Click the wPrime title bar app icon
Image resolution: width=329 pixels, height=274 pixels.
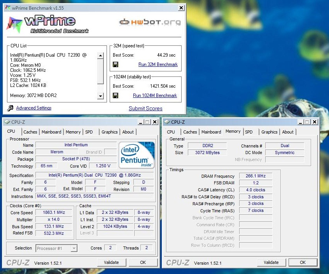click(7, 8)
